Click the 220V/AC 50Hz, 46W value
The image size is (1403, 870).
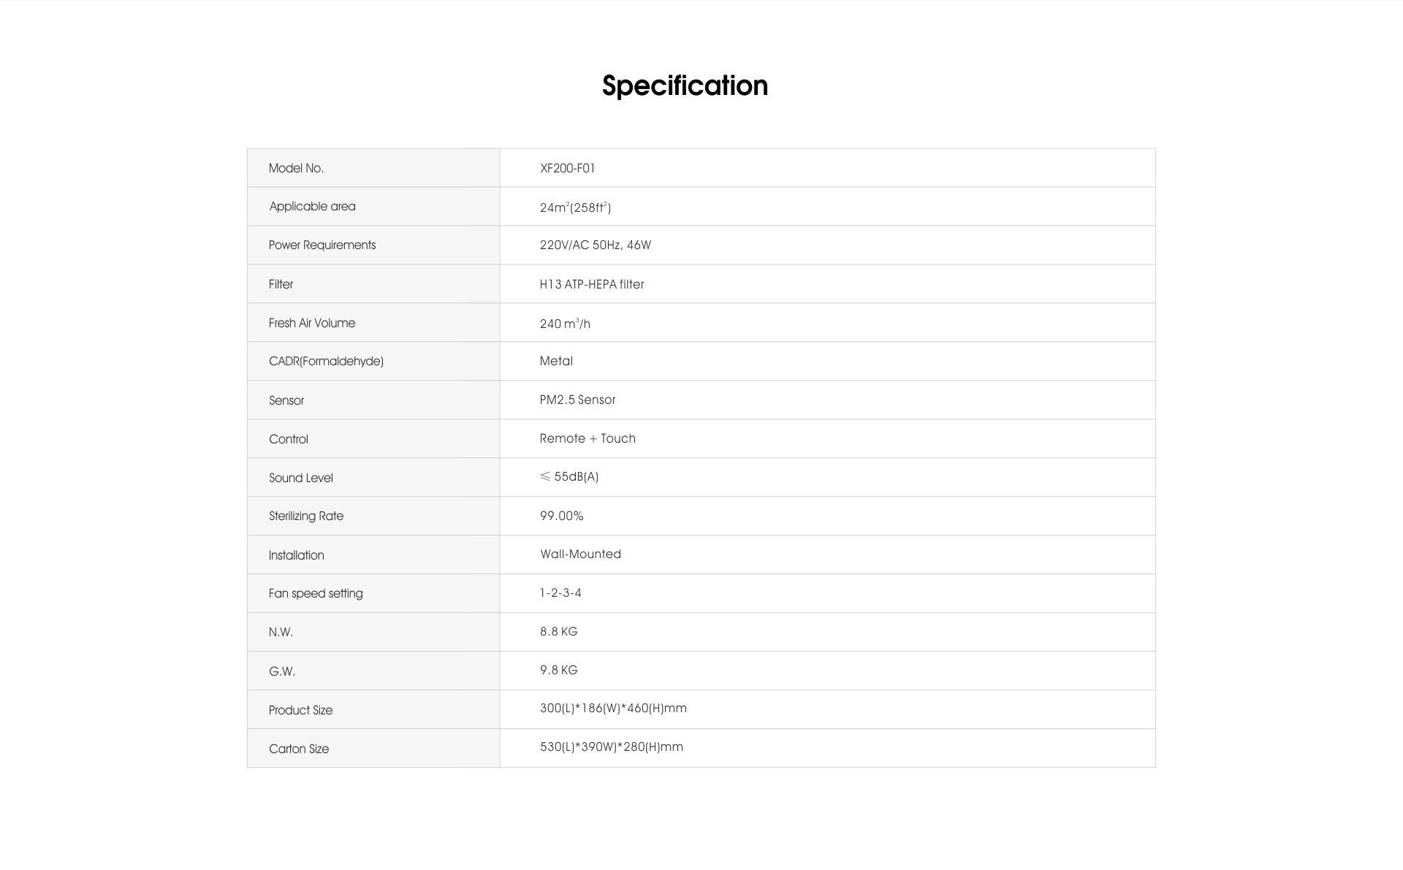pos(596,245)
